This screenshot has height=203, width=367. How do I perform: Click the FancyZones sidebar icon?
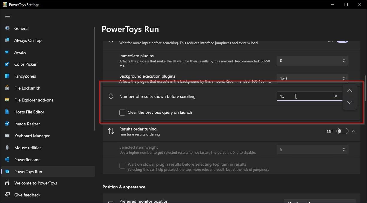[7, 76]
